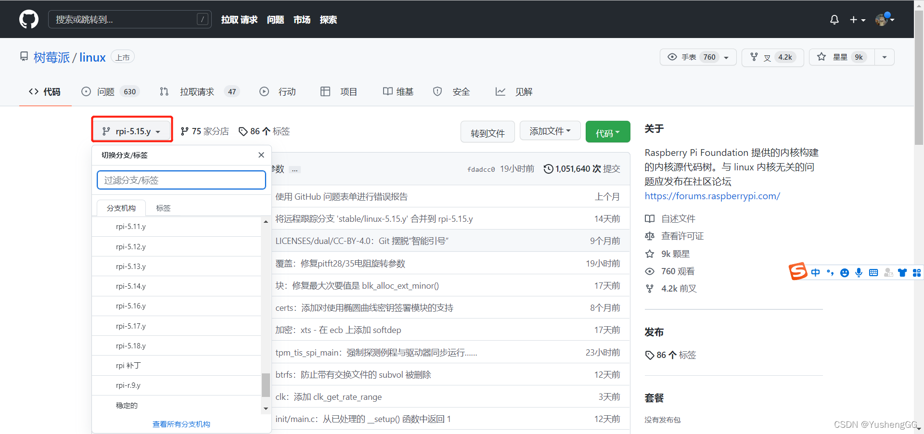Viewport: 924px width, 434px height.
Task: Open the Sogou skin shirt icon
Action: point(902,273)
